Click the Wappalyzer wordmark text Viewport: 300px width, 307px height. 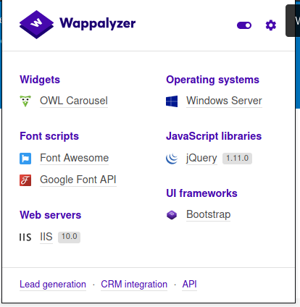coord(98,24)
